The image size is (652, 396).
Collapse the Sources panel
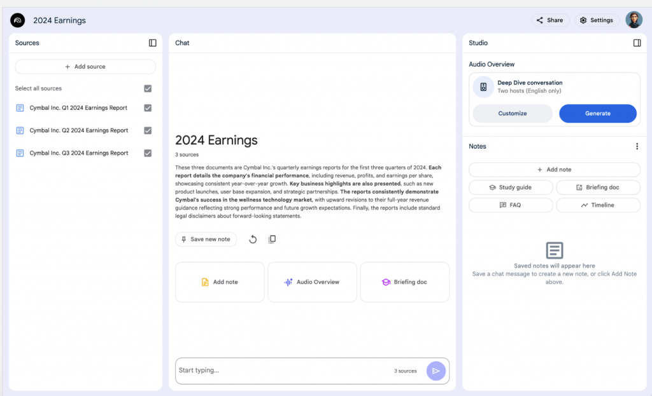click(x=152, y=43)
